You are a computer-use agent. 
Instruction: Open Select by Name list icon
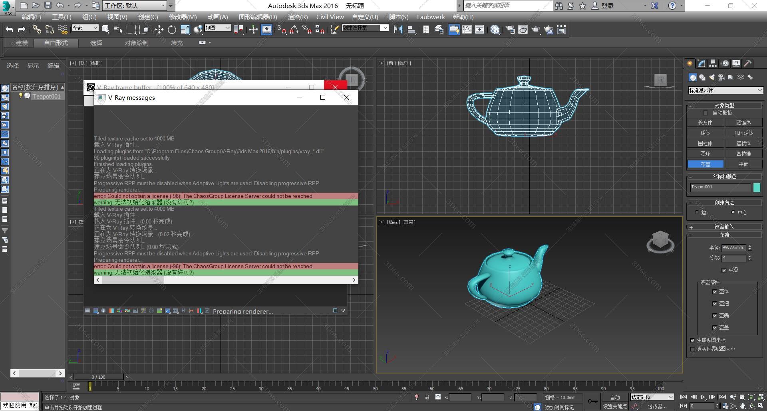[x=118, y=30]
